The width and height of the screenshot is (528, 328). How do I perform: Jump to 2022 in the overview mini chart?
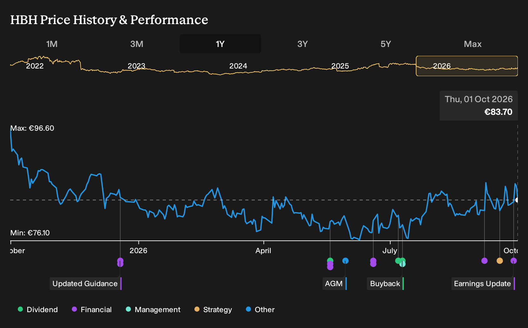click(35, 66)
